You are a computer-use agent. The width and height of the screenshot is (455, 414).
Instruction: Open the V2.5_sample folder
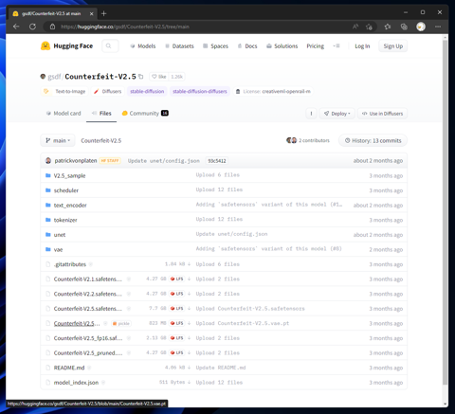pyautogui.click(x=69, y=175)
